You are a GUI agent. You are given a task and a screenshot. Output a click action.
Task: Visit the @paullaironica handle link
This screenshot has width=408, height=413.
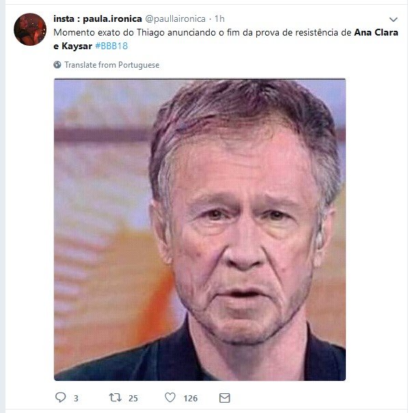(176, 19)
